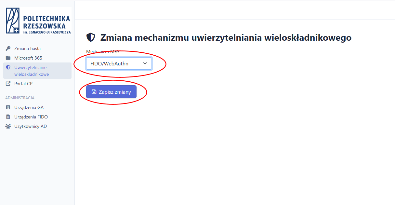
Task: Open the Portal CP link
Action: click(23, 84)
